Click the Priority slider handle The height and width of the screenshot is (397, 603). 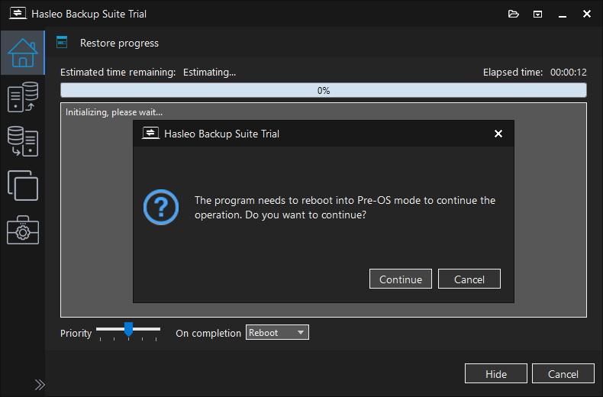pos(128,329)
